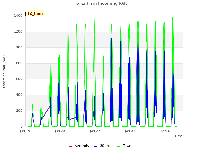Viewport: 202px width, 152px height.
Task: Click the Jan 19 x-axis tick label
Action: [x=25, y=131]
